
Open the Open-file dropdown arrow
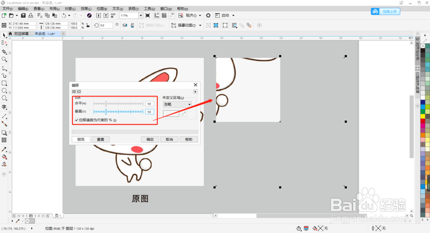17,15
